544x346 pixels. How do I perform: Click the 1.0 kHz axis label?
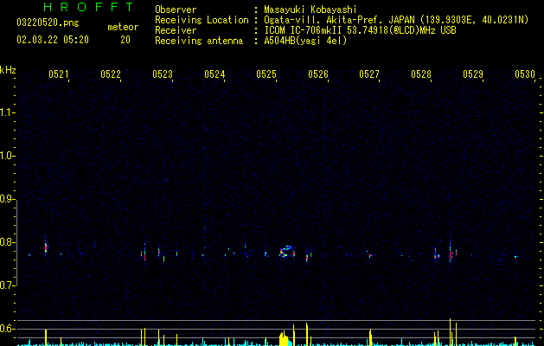click(8, 156)
